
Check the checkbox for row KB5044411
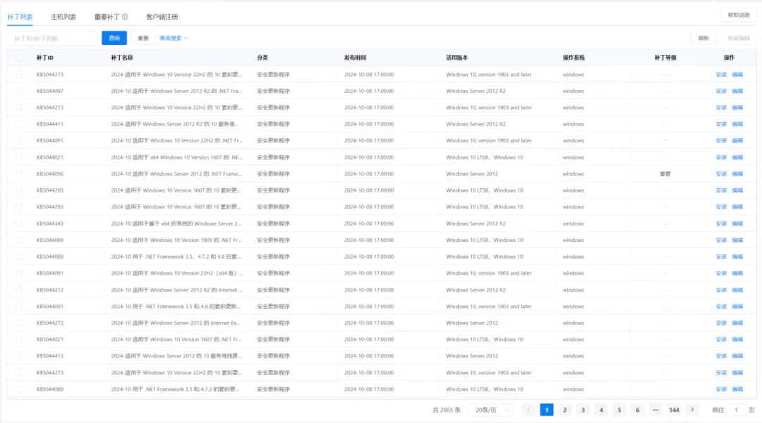[19, 124]
